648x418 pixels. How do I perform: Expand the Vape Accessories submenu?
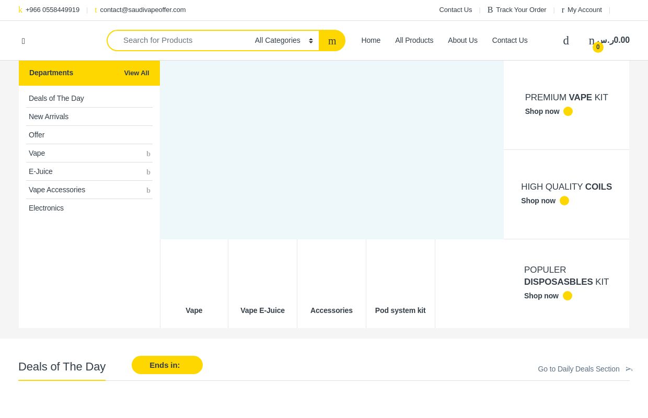click(x=148, y=190)
